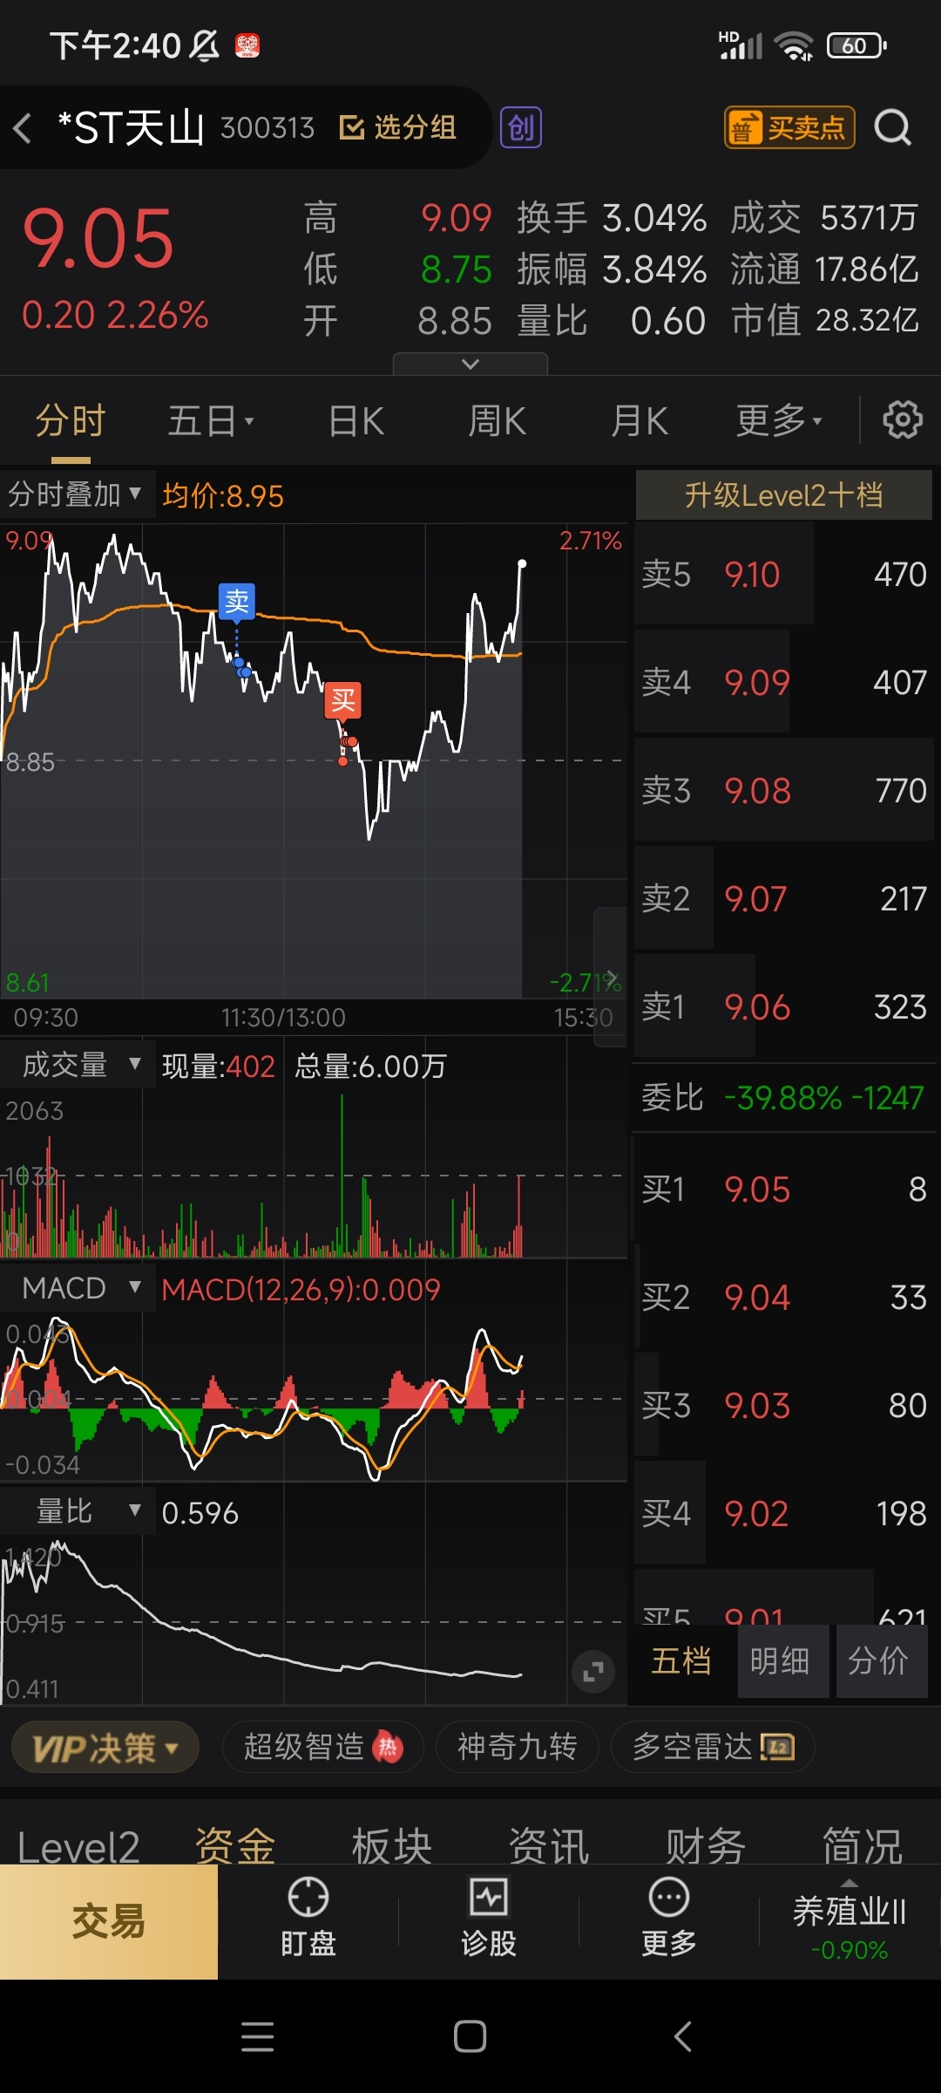
Task: Select the 卖5 9.10 order row
Action: [x=784, y=574]
